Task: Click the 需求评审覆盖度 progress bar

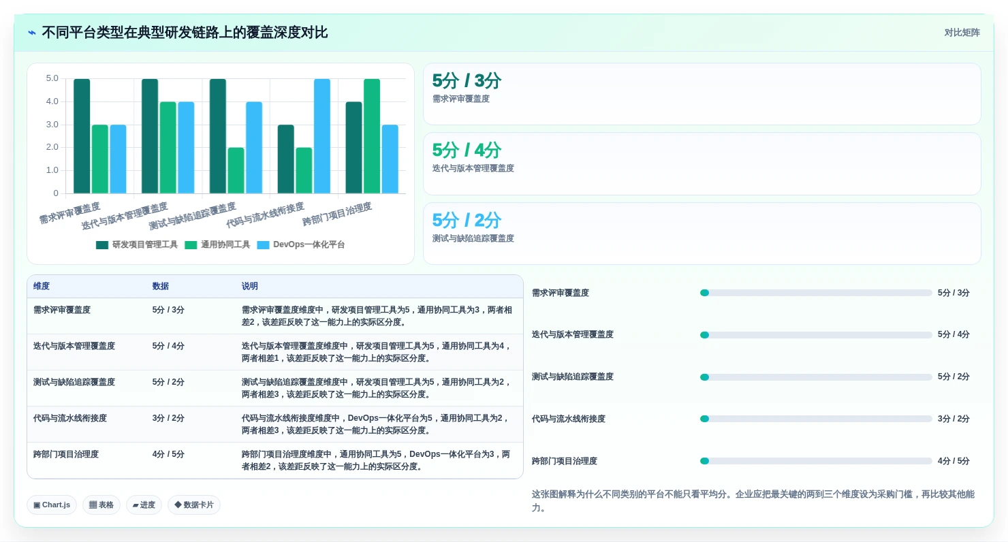Action: [x=816, y=293]
